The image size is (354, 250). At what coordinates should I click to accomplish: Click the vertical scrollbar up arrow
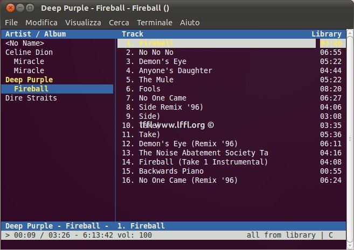pos(350,33)
